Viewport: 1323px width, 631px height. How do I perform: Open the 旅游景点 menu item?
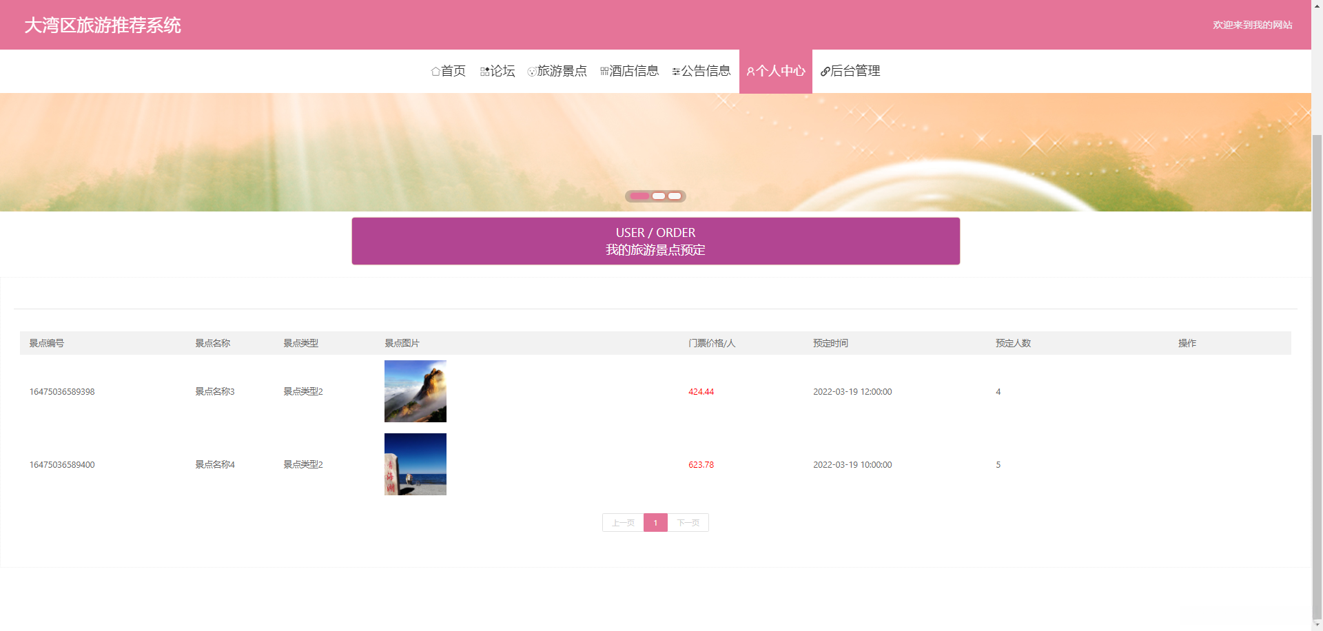click(557, 71)
